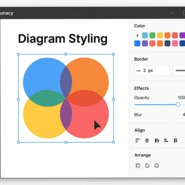Image resolution: width=185 pixels, height=185 pixels.
Task: Click the L-shaped bottom-left align icon
Action: [x=166, y=140]
